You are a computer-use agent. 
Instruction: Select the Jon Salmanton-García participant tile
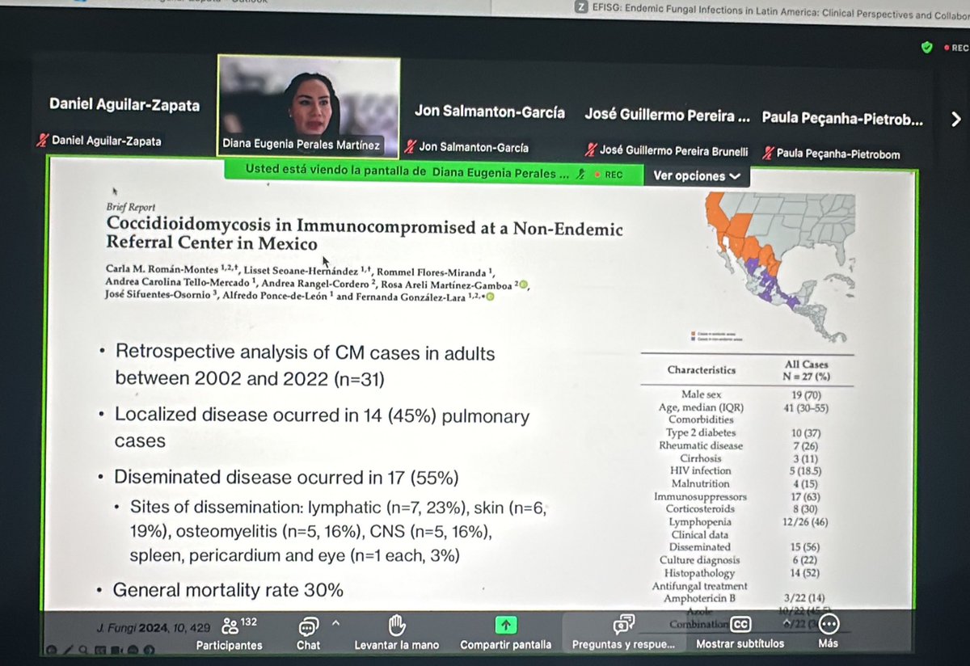[489, 112]
